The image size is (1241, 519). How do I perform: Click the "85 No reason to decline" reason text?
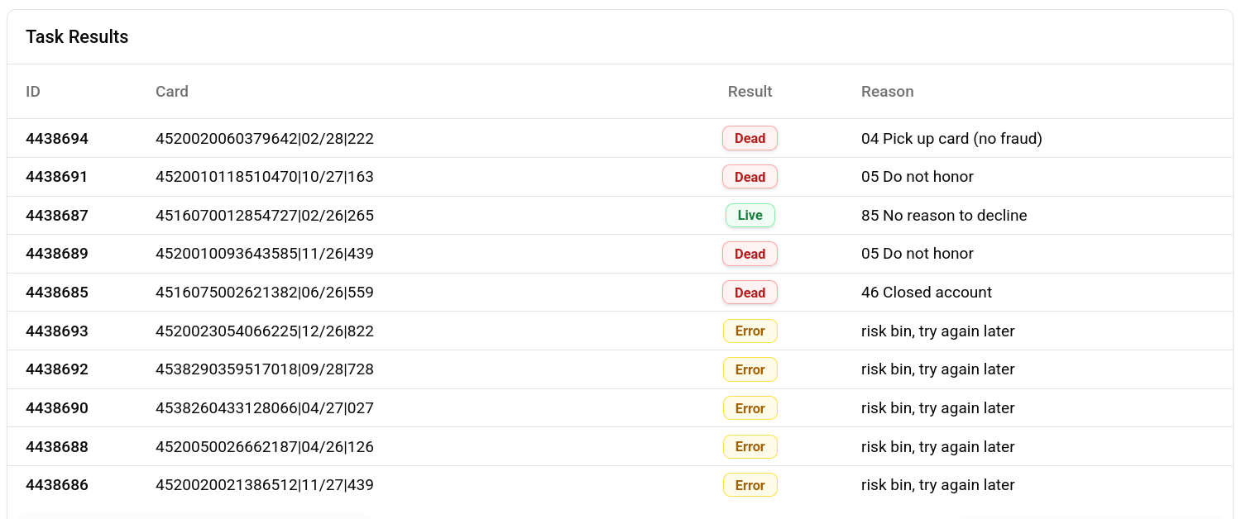[x=944, y=215]
